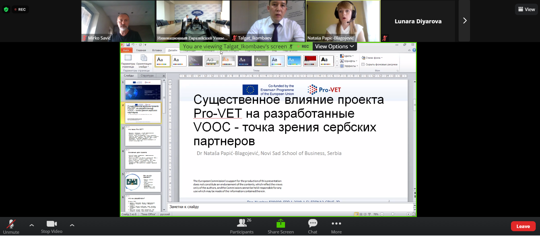Screen dimensions: 540x236
Task: Open the Файл tab
Action: pyautogui.click(x=126, y=50)
